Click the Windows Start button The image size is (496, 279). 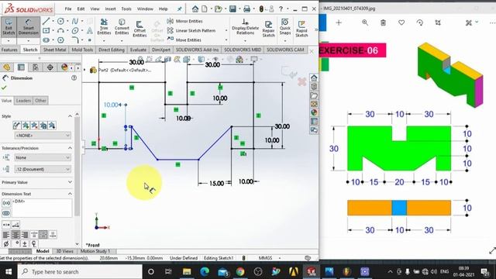click(x=9, y=272)
